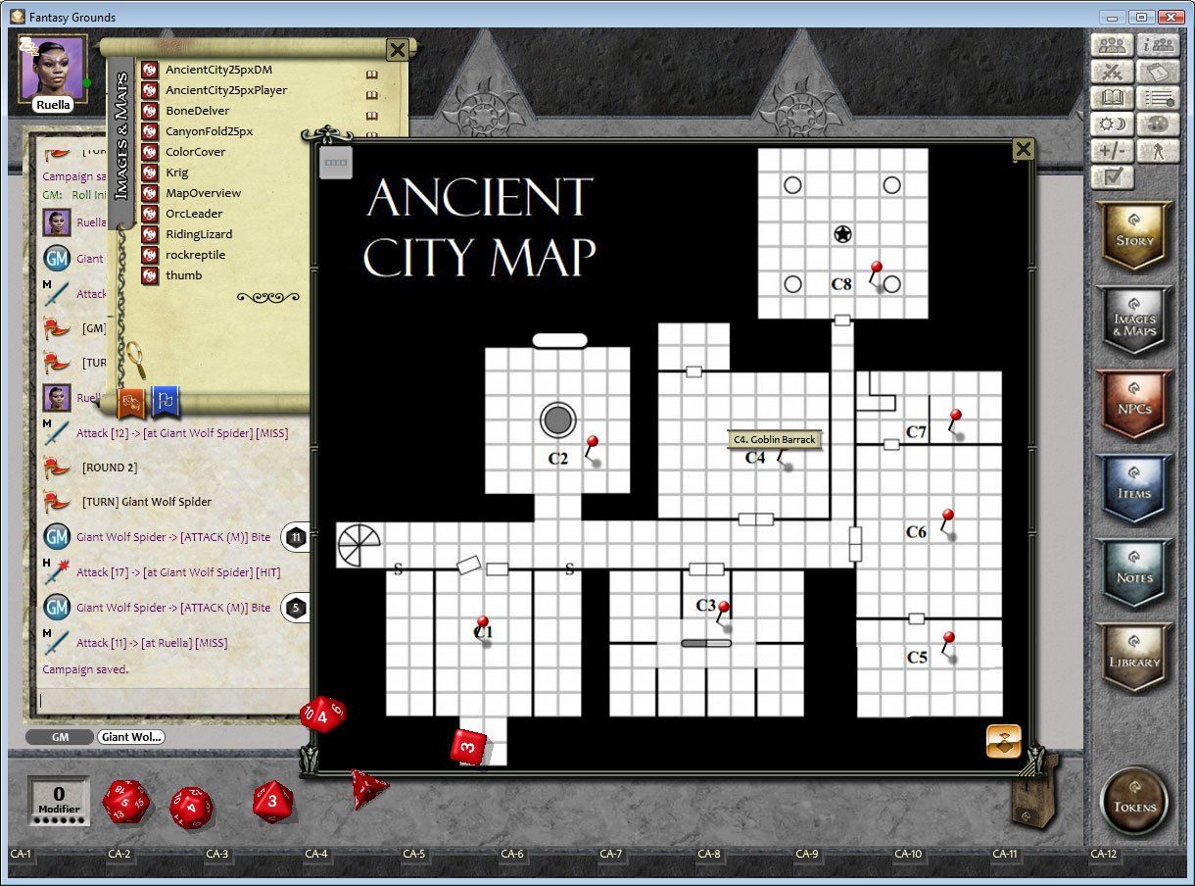The image size is (1195, 886).
Task: Open the Character Selection group icon
Action: (x=1112, y=45)
